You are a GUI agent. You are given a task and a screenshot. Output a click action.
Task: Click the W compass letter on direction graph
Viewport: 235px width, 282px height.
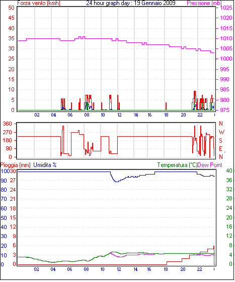221,132
